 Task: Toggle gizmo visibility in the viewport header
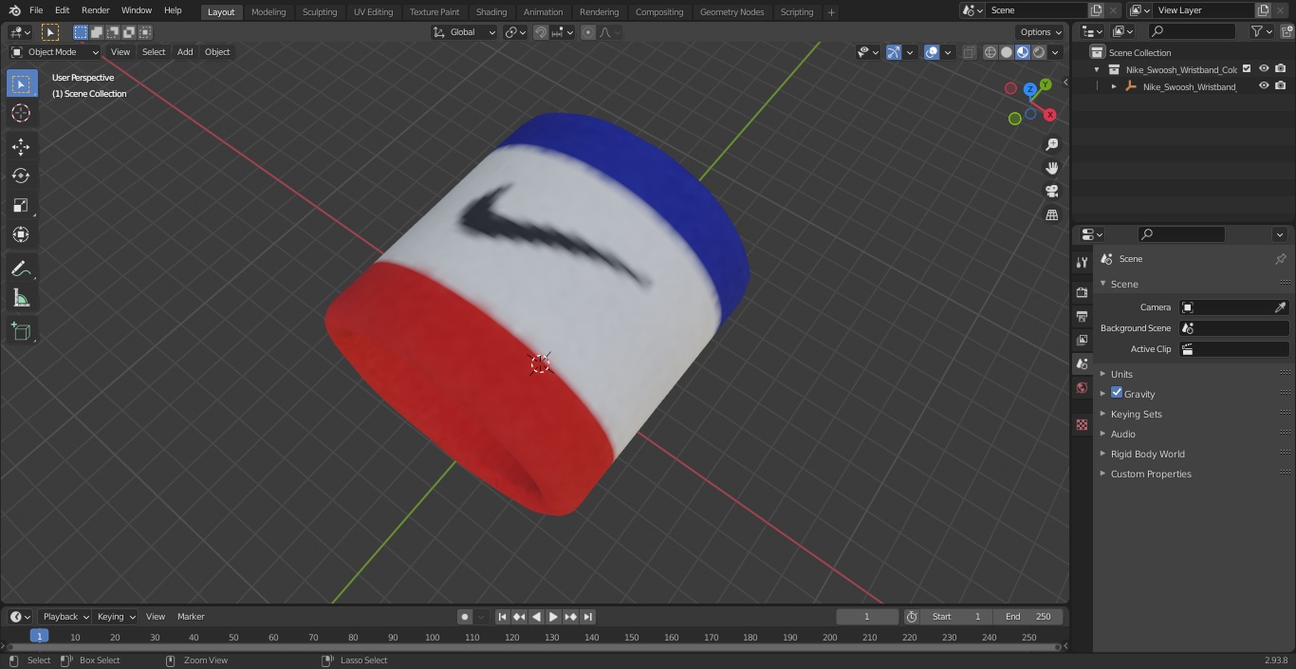click(x=894, y=52)
